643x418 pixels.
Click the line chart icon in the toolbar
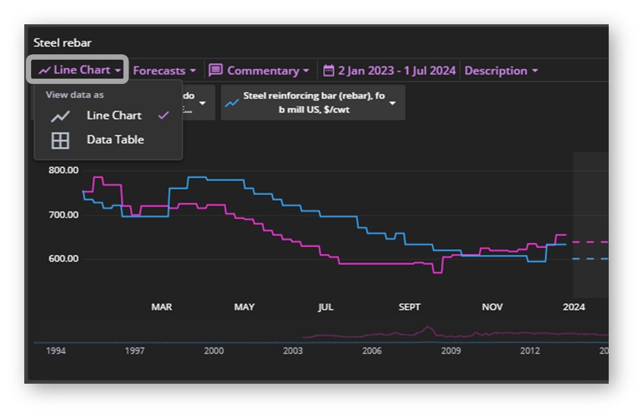coord(45,70)
